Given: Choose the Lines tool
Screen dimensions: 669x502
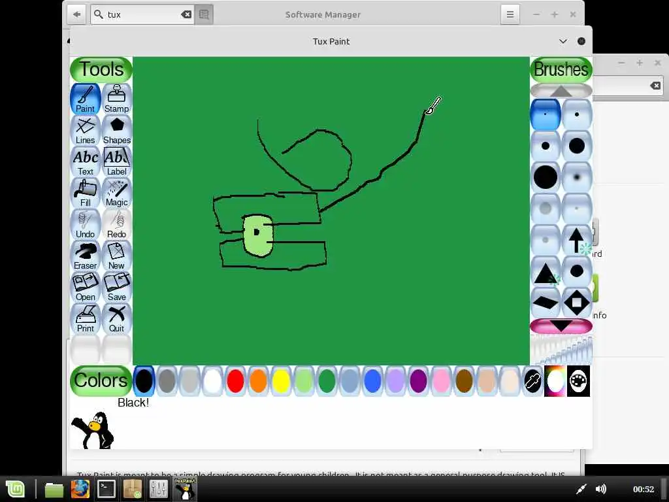Looking at the screenshot, I should point(86,130).
